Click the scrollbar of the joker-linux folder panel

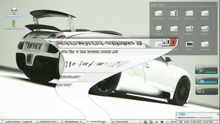point(213,19)
